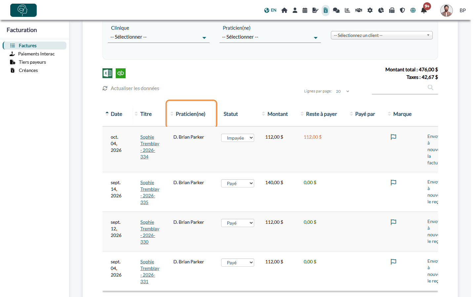
Task: Go to home via house icon
Action: [284, 10]
